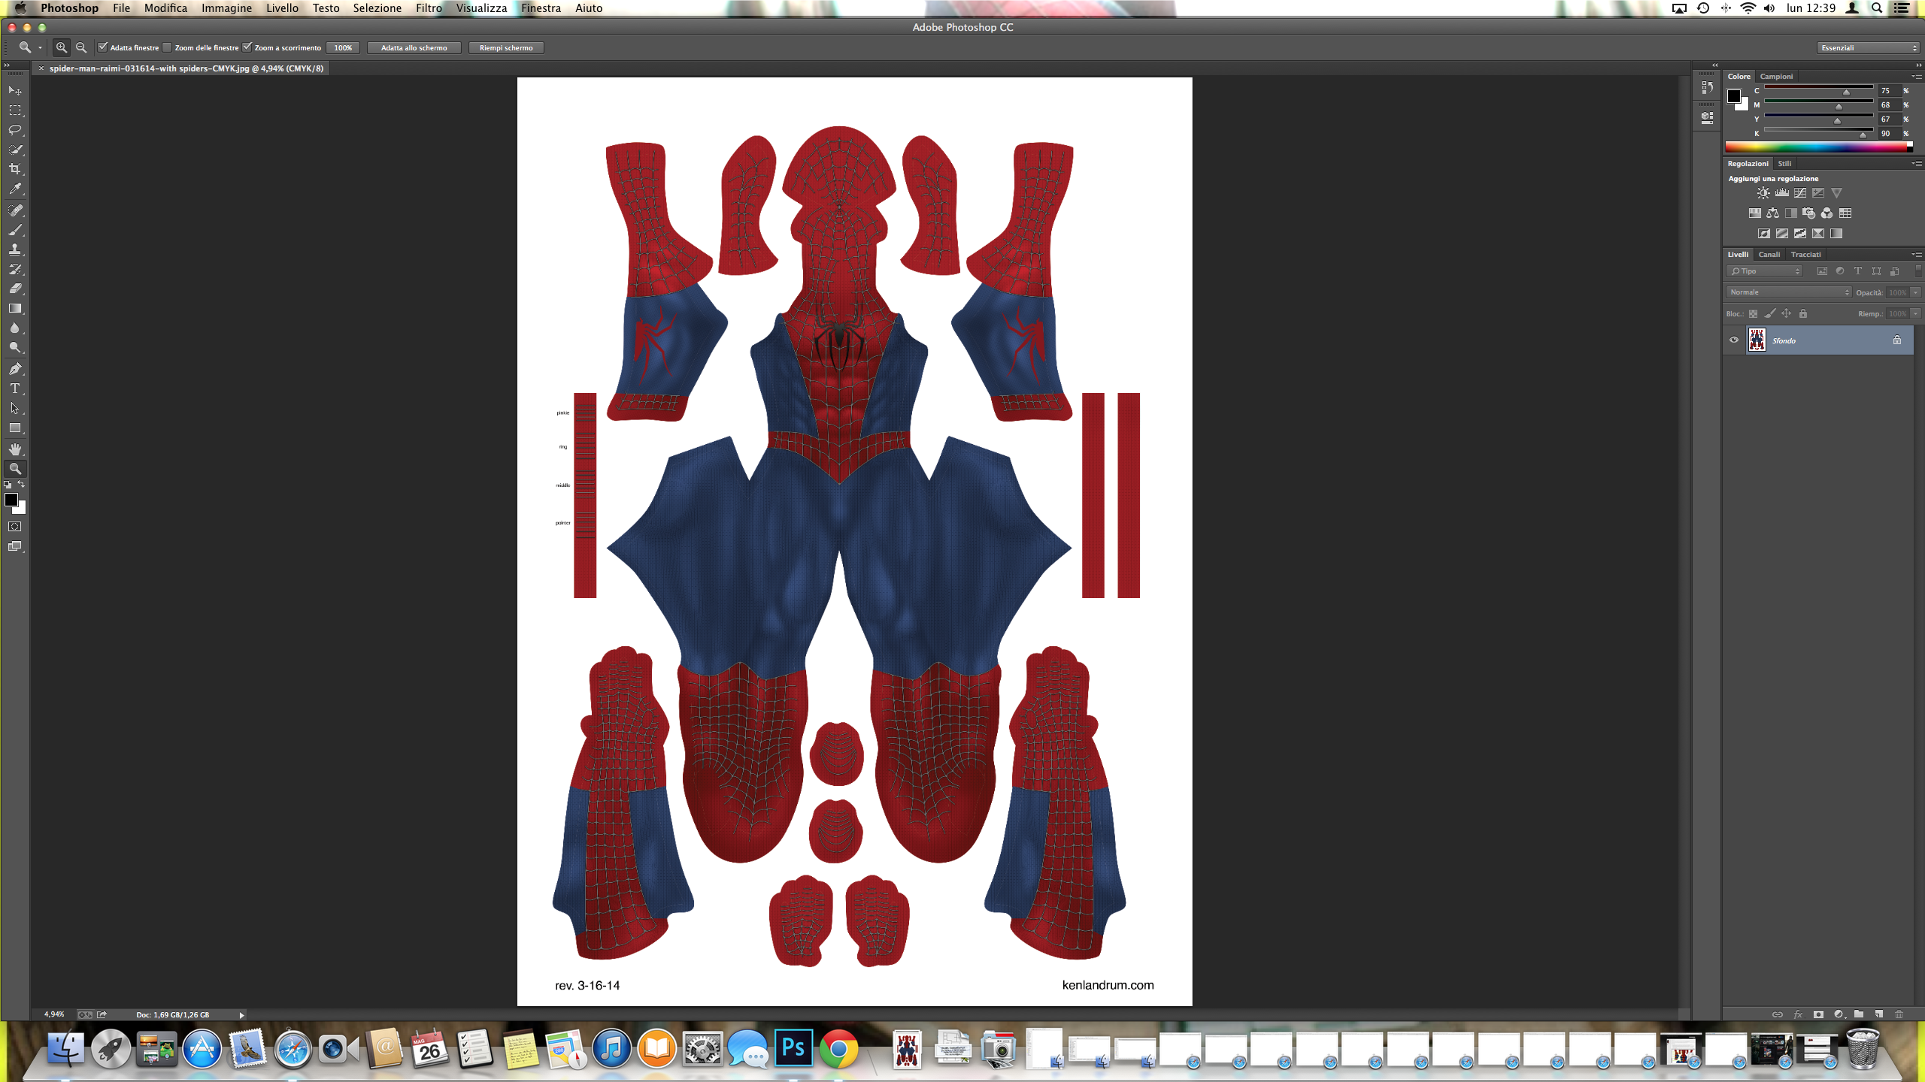1925x1082 pixels.
Task: Select the Rectangular Marquee tool
Action: coord(15,110)
